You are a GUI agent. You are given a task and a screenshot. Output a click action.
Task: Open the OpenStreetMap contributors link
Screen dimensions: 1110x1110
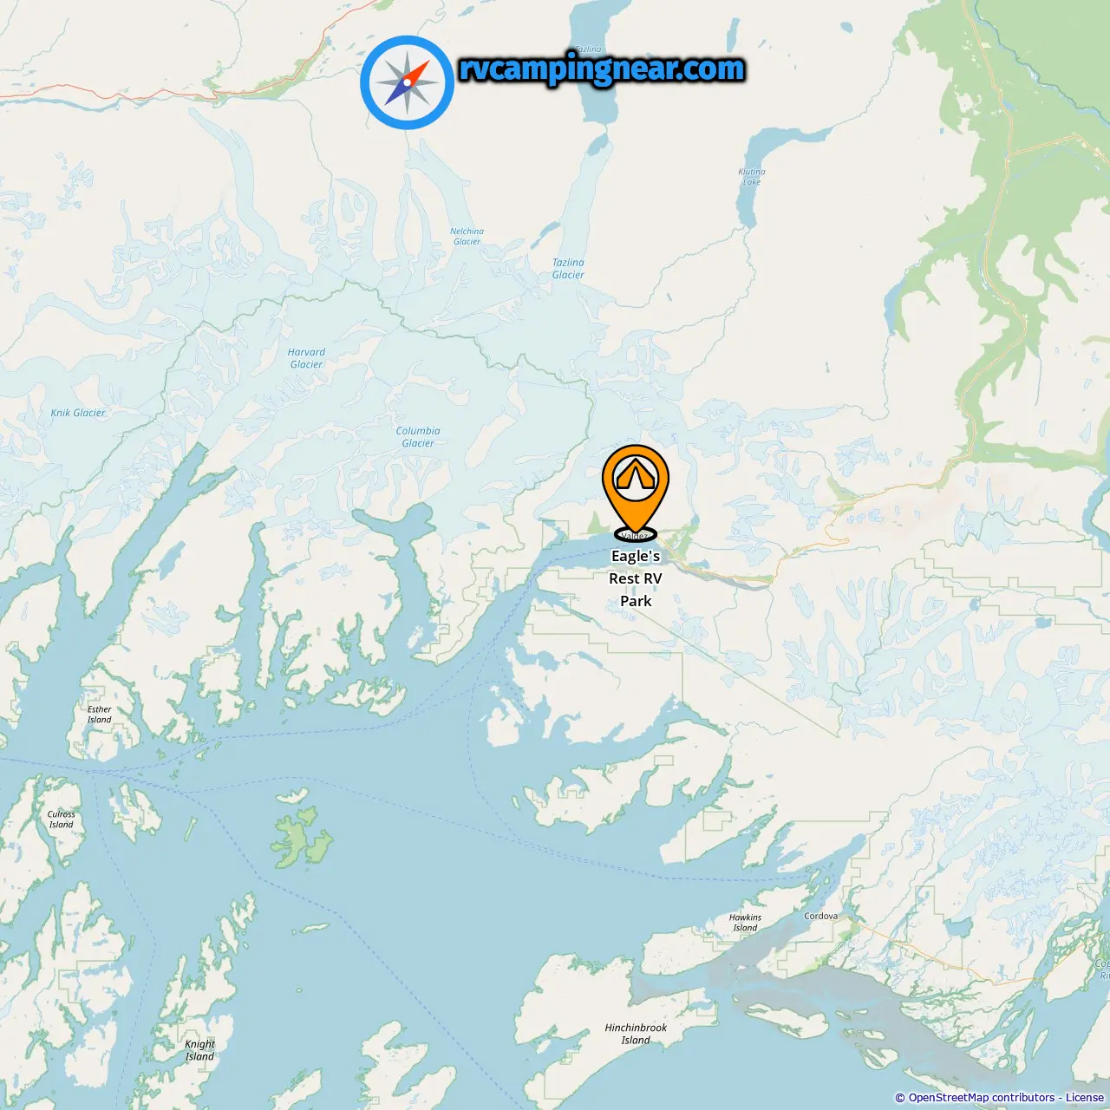coord(981,1097)
